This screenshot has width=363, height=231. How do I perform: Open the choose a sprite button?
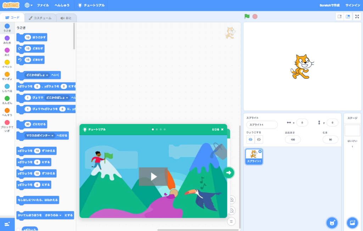tap(332, 222)
